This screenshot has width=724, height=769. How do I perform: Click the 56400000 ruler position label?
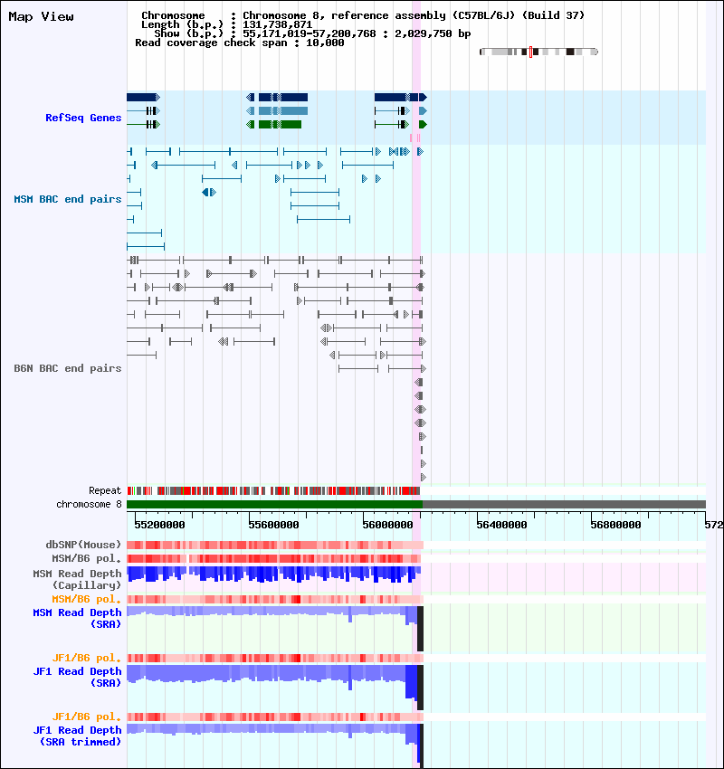501,525
